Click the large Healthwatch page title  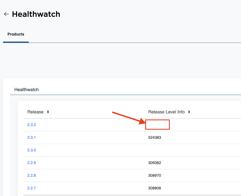36,14
